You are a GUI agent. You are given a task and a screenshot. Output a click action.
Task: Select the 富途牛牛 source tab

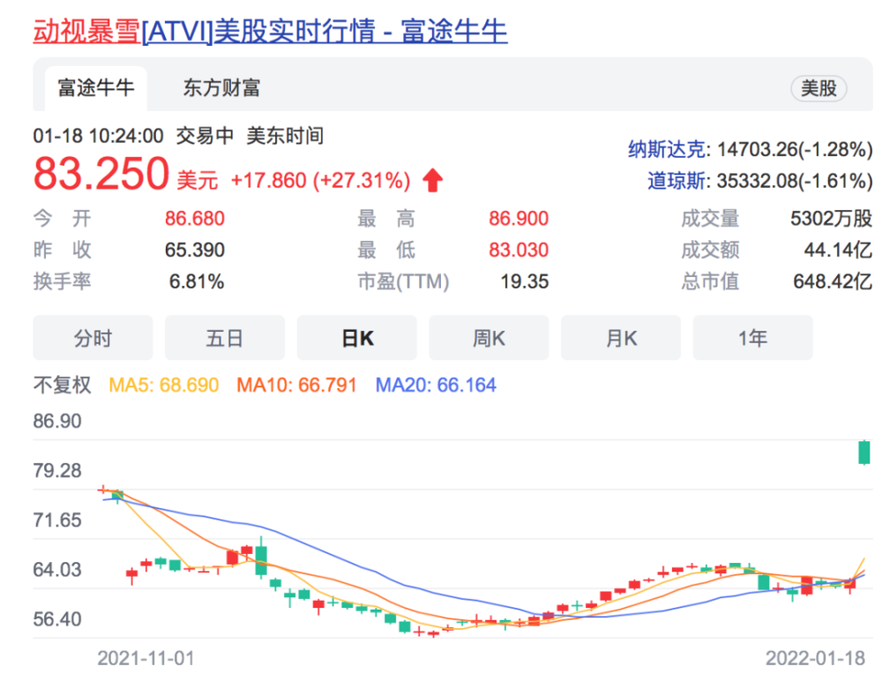click(x=95, y=88)
